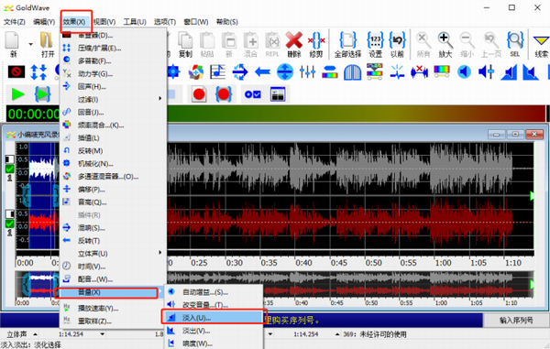Image resolution: width=550 pixels, height=349 pixels.
Task: Choose Echo 回声(H)... menu entry
Action: 113,86
